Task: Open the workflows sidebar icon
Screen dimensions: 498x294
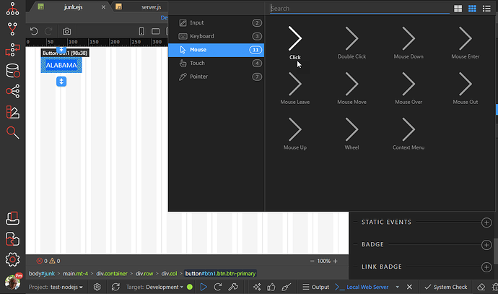Action: (12, 50)
